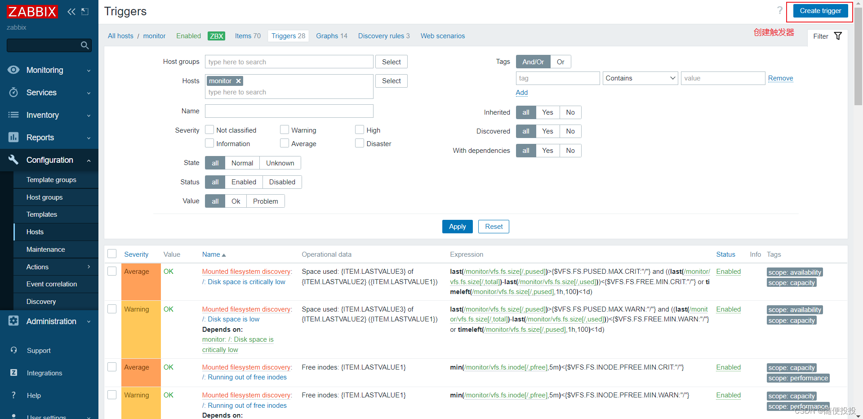Screen dimensions: 863x419
Task: Check the Warning severity box
Action: 285,129
